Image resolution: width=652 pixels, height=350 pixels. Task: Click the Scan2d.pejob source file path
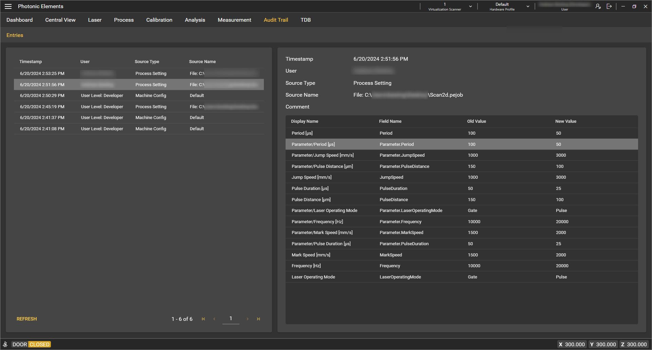(x=408, y=95)
